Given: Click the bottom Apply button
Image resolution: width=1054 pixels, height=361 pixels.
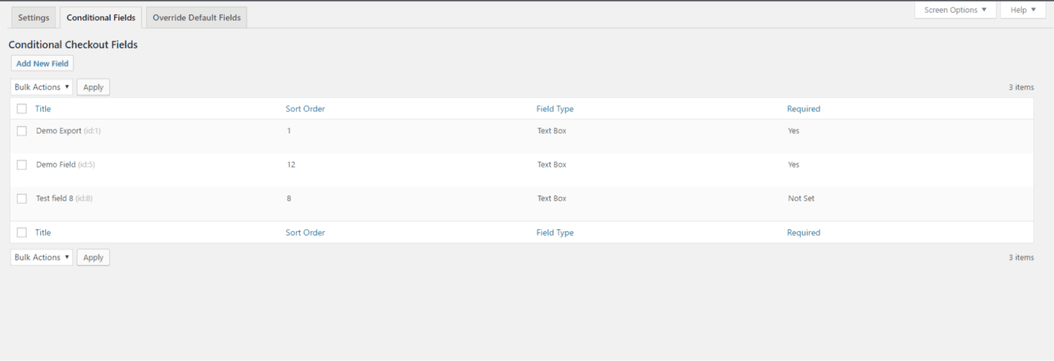Looking at the screenshot, I should (93, 257).
